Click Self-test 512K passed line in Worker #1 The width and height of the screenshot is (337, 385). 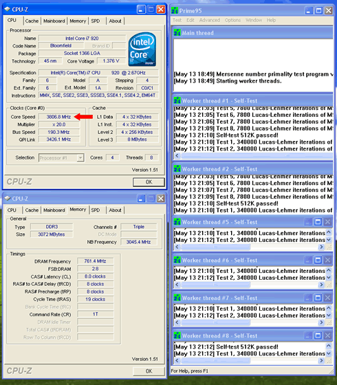[x=226, y=135]
